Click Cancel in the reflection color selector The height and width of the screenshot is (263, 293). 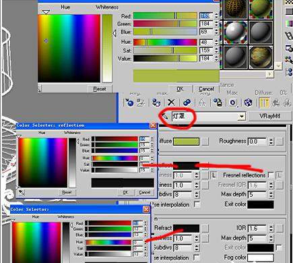[145, 192]
